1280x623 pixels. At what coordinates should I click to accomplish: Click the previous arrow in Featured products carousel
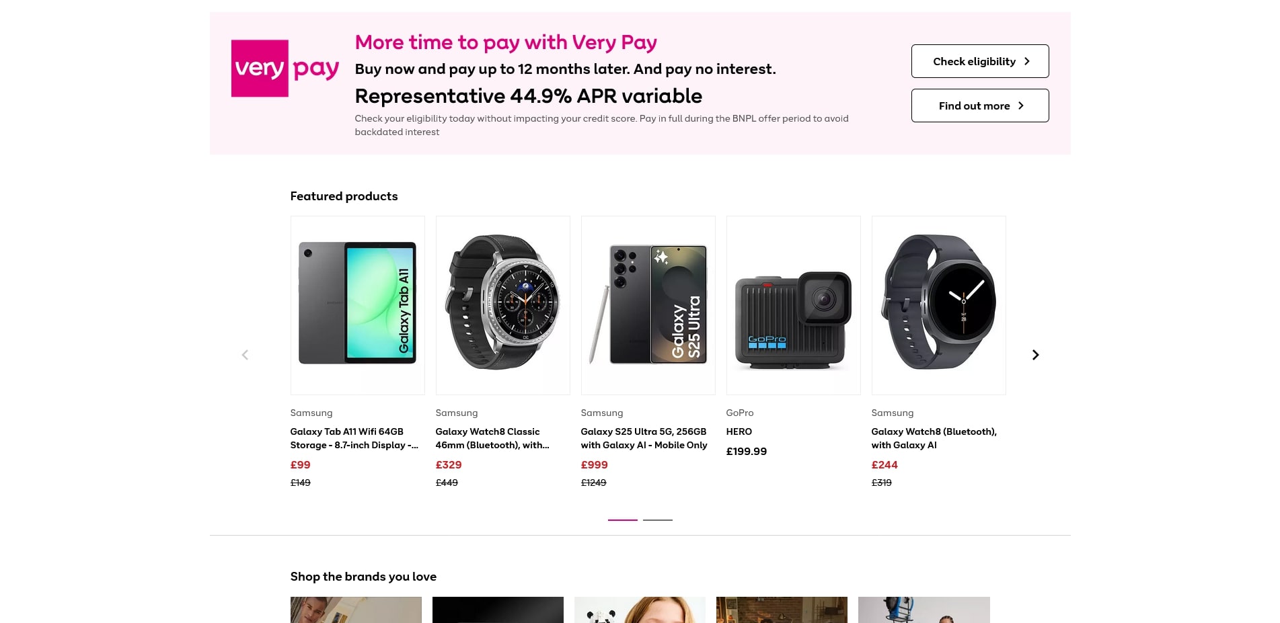point(245,355)
